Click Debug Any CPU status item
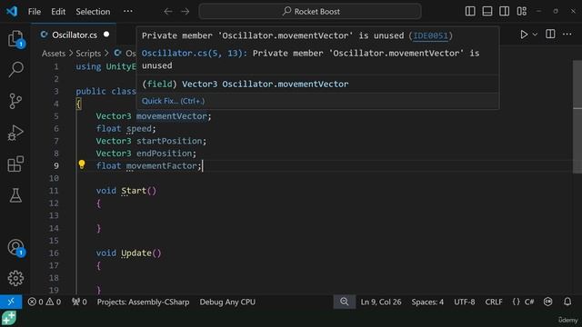582x327 pixels. point(227,302)
